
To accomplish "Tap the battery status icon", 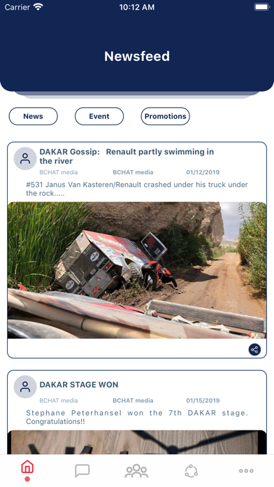I will point(261,7).
